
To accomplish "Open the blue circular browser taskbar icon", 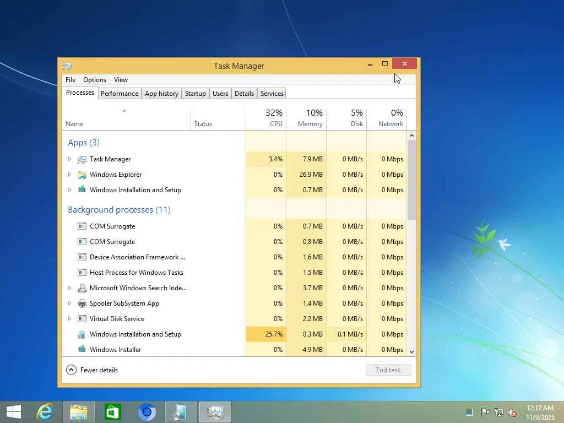I will [147, 412].
